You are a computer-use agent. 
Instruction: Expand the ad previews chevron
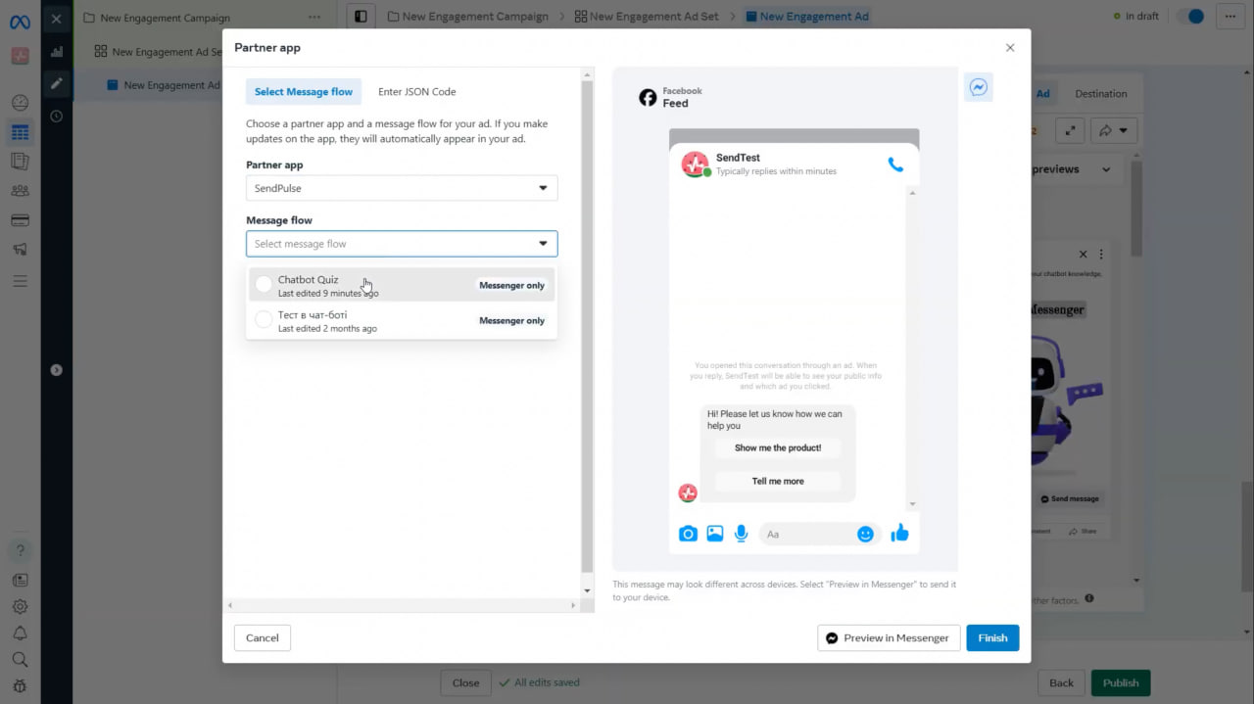pyautogui.click(x=1106, y=169)
